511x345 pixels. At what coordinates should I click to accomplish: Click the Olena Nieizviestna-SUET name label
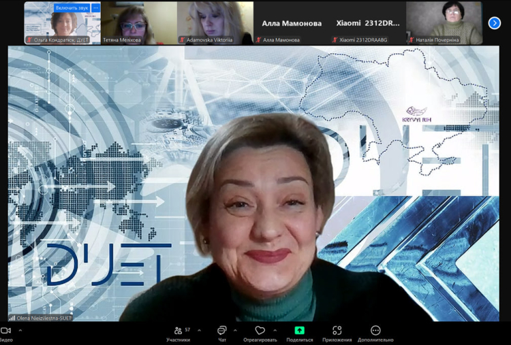[x=42, y=318]
